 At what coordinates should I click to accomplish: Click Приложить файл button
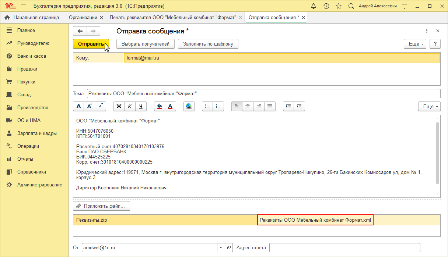point(102,206)
